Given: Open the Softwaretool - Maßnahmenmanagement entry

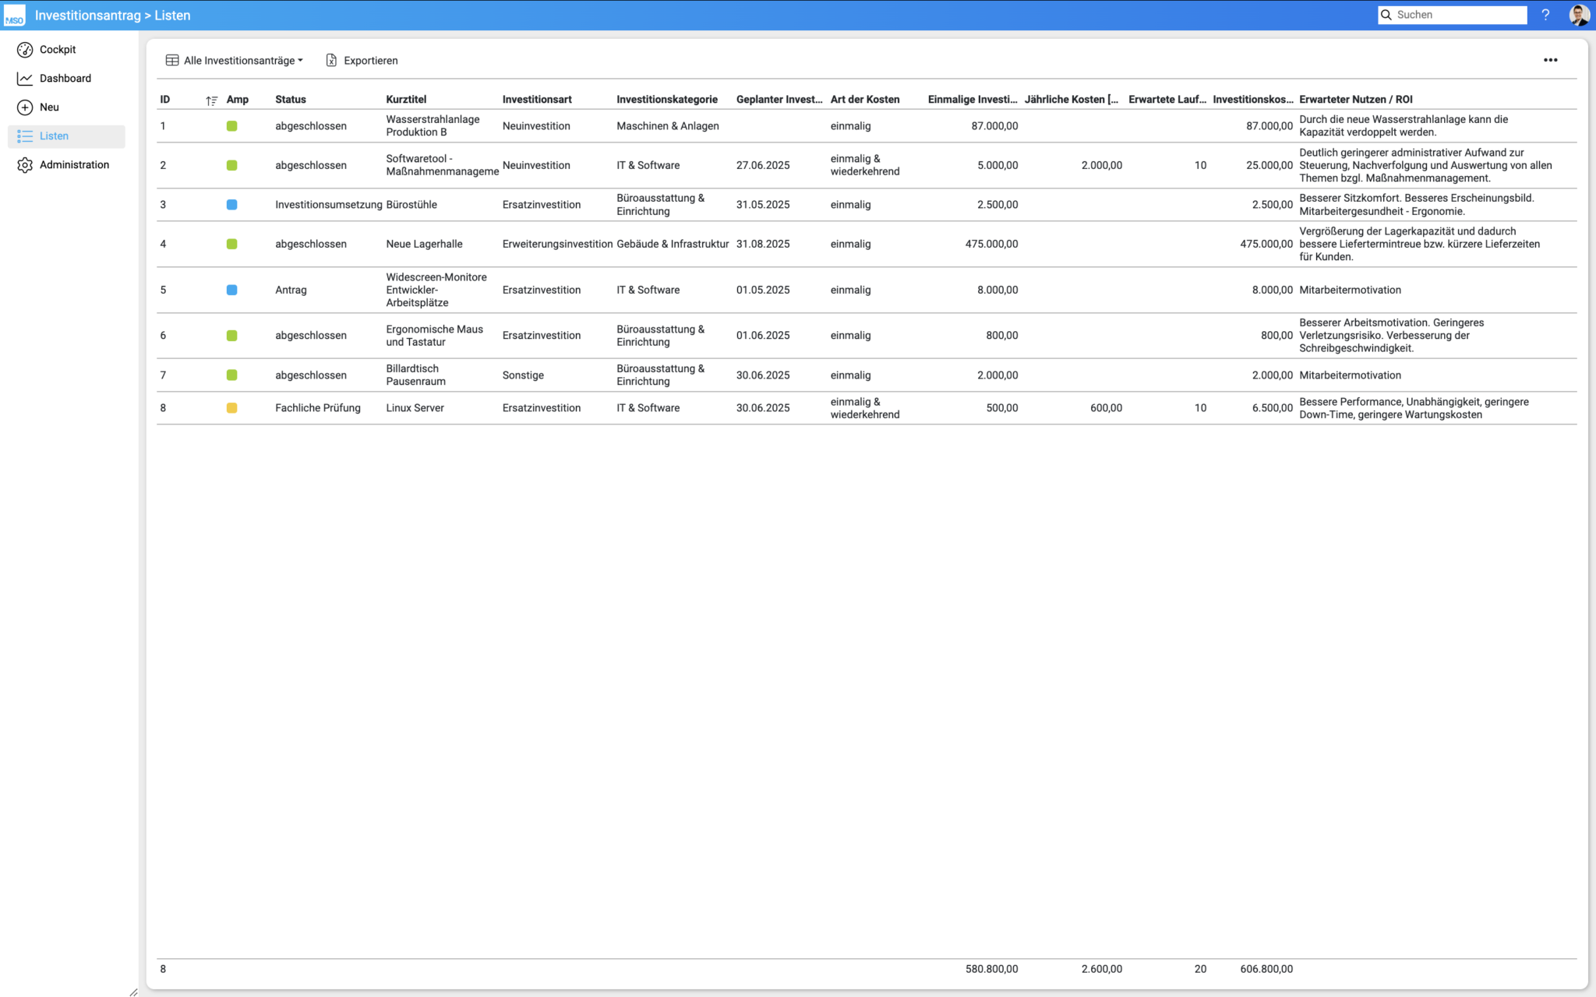Looking at the screenshot, I should tap(442, 166).
